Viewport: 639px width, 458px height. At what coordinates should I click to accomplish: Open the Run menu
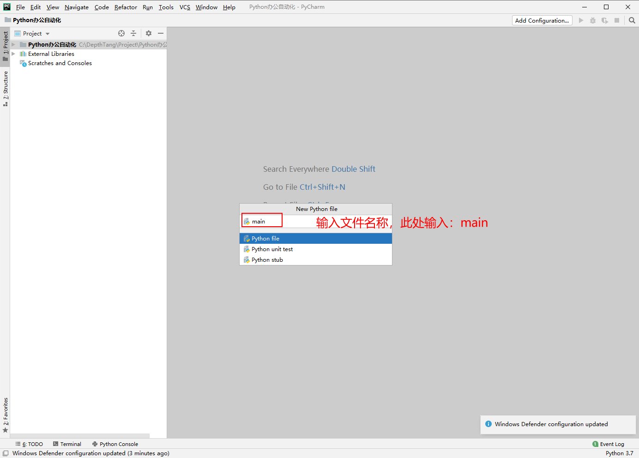(148, 7)
